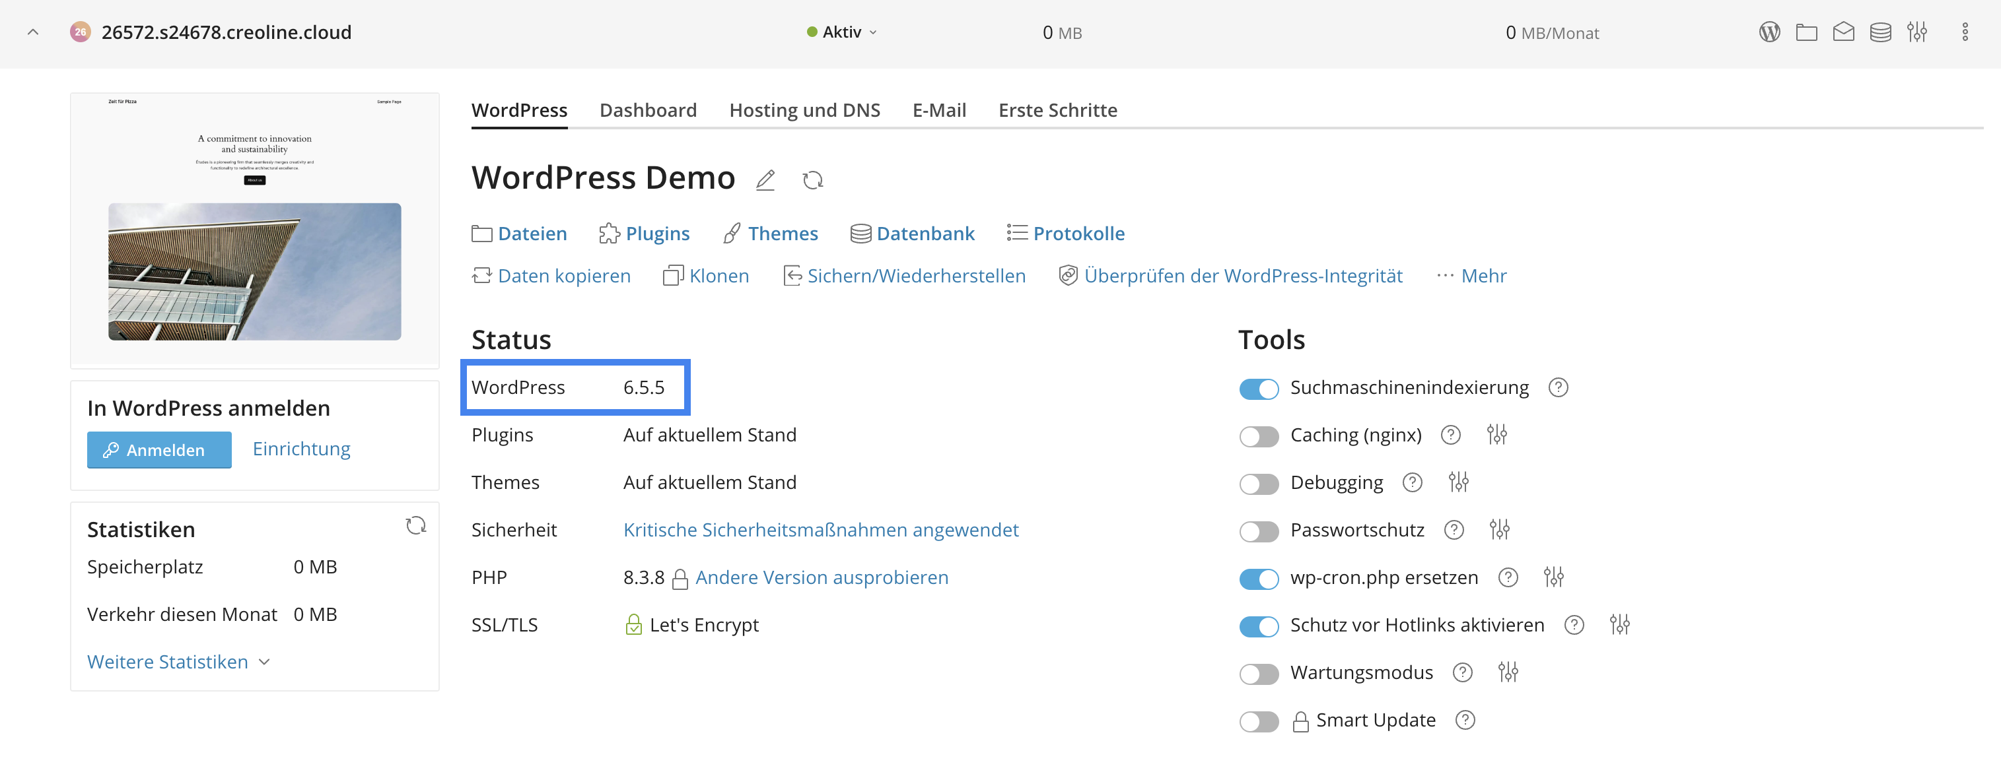Open the Plugins management link
The image size is (2001, 776).
(x=644, y=234)
